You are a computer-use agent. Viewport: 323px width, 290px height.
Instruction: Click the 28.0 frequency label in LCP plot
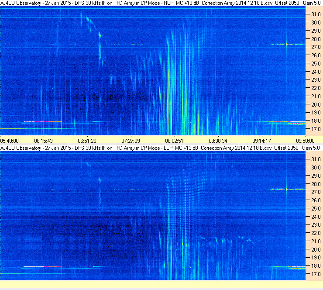(x=316, y=184)
